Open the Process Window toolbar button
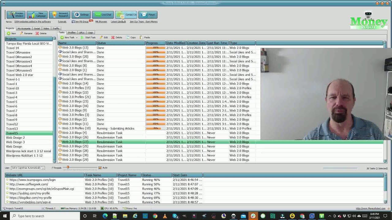This screenshot has height=220, width=392. [x=16, y=15]
